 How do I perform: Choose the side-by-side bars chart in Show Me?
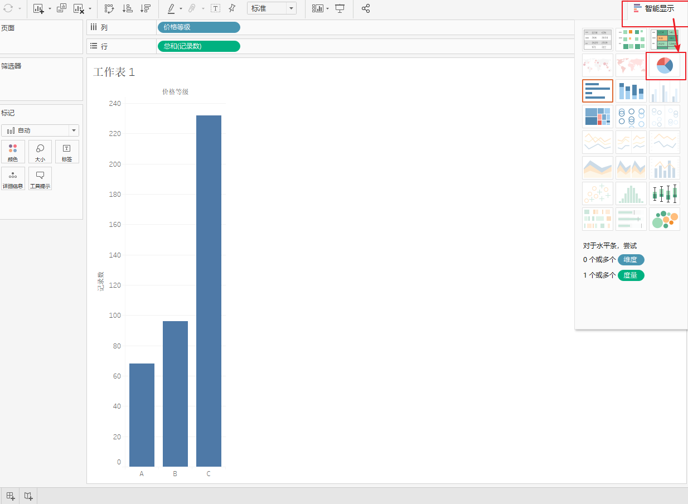pos(665,91)
